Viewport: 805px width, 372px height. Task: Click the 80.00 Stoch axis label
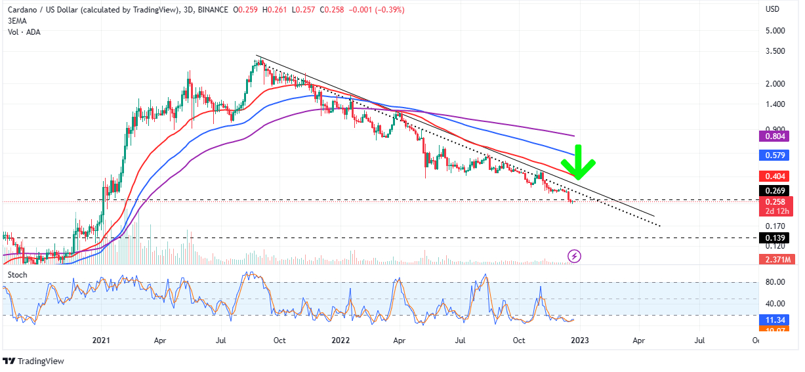tap(775, 282)
